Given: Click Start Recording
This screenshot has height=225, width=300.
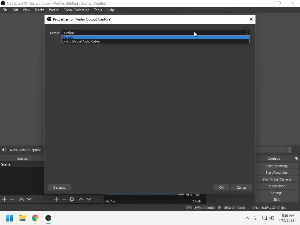Looking at the screenshot, I should pos(277,173).
